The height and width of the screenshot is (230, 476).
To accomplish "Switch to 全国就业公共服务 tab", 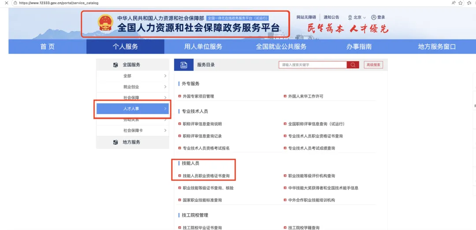I will (281, 47).
